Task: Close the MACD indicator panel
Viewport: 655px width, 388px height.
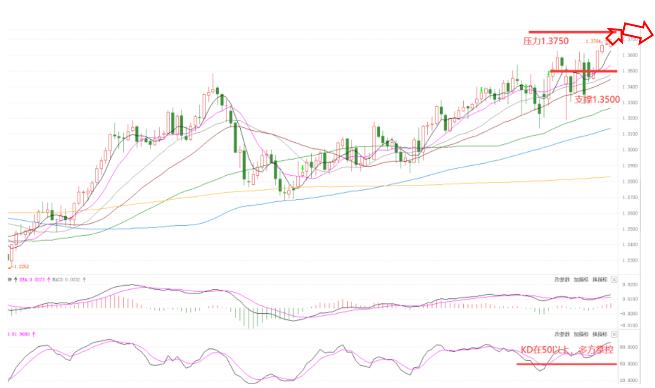Action: pyautogui.click(x=614, y=280)
